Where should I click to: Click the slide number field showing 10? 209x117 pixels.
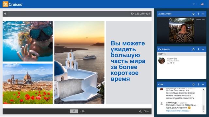74,111
